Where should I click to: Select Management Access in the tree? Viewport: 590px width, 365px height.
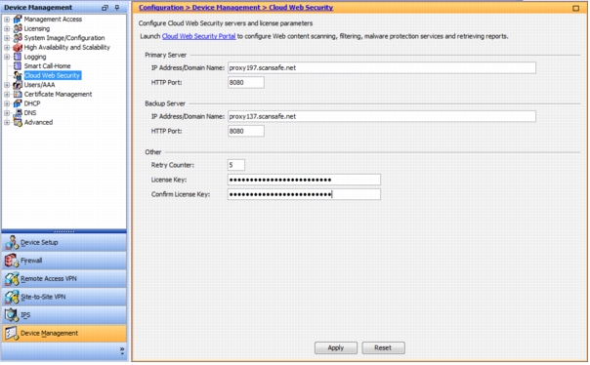[x=53, y=20]
